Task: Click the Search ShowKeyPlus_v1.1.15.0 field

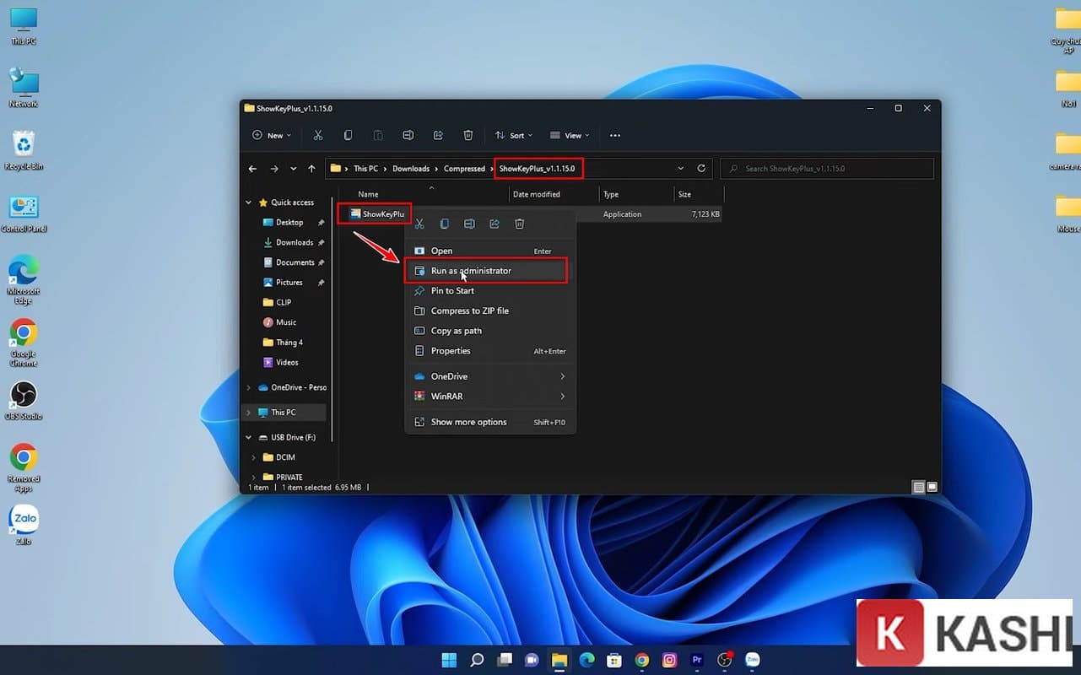Action: point(827,169)
